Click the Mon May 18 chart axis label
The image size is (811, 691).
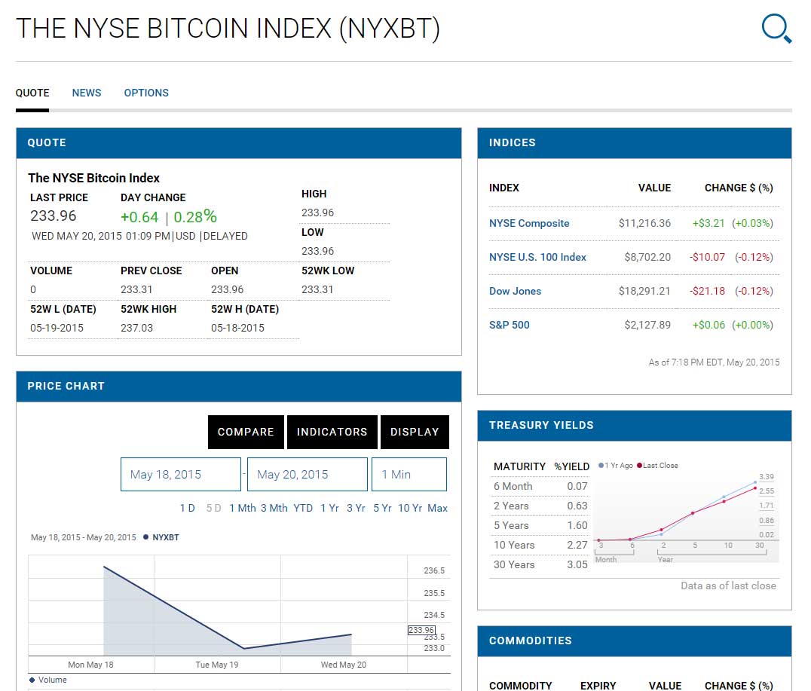click(x=90, y=665)
